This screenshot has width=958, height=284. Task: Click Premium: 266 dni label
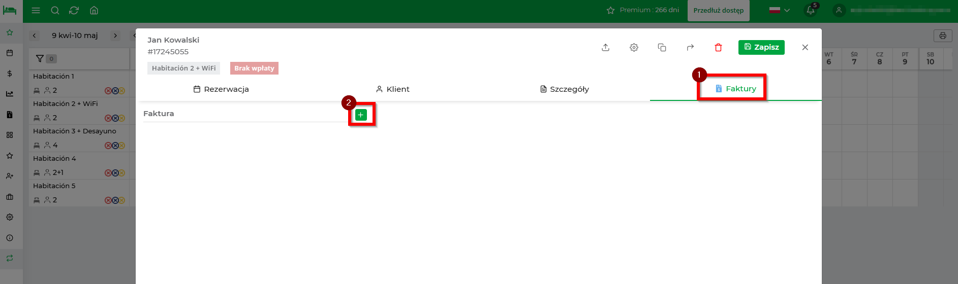[643, 10]
